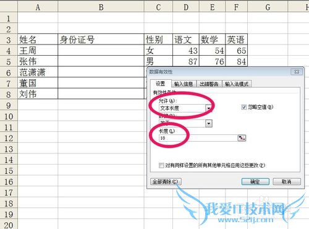309x229 pixels.
Task: Click the 性别 header cell
Action: coord(158,40)
